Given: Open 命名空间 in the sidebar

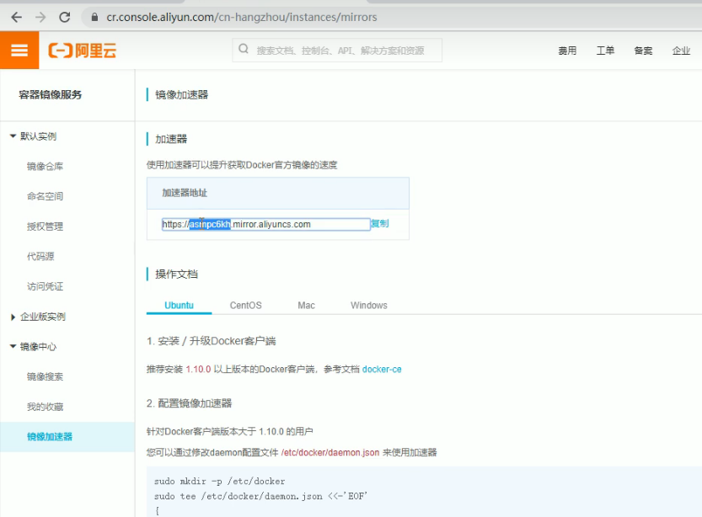Looking at the screenshot, I should point(45,196).
